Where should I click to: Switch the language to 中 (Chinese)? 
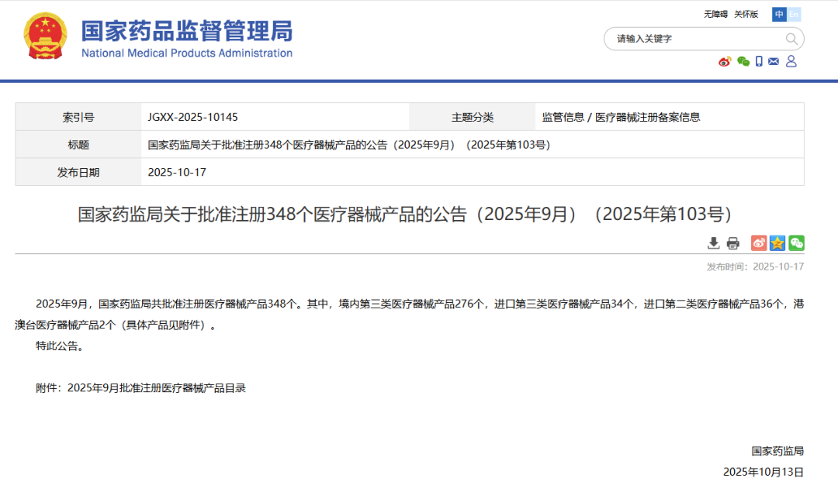779,15
